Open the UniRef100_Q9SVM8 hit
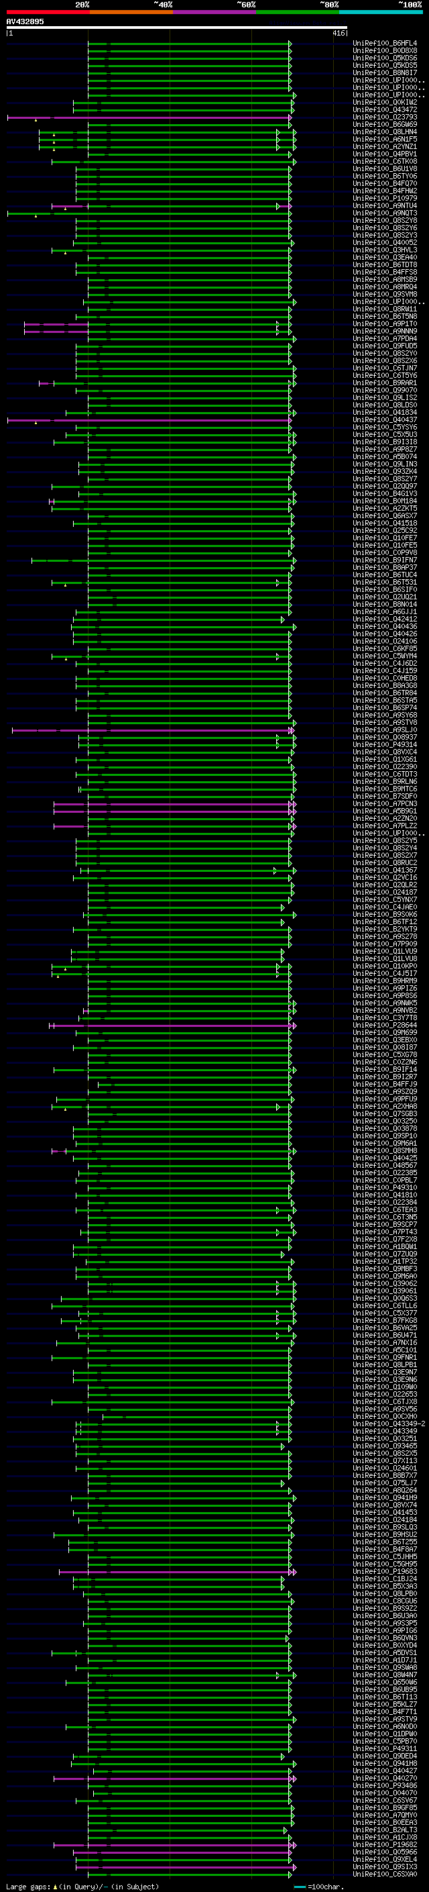 click(385, 294)
